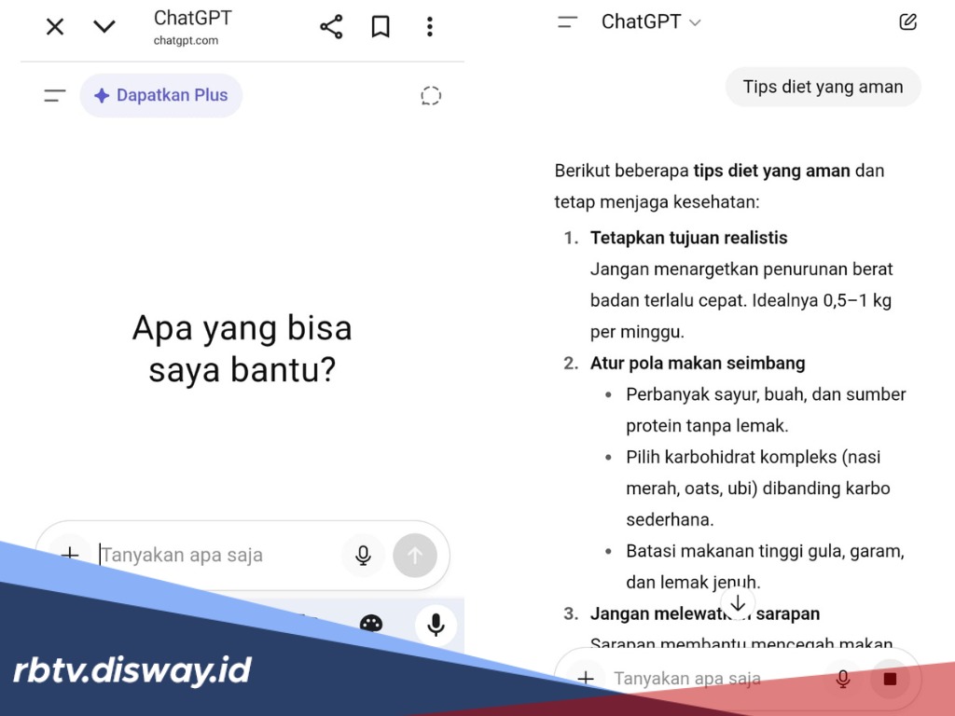Expand the ChatGPT model dropdown chevron
Screen dimensions: 955x716
(x=695, y=21)
